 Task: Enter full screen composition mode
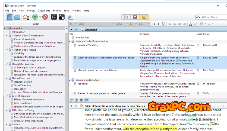[62, 17]
